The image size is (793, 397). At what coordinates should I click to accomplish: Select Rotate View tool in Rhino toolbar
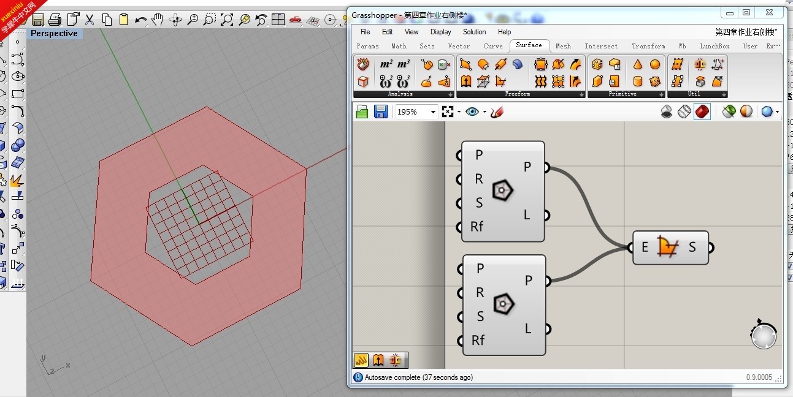(x=175, y=20)
